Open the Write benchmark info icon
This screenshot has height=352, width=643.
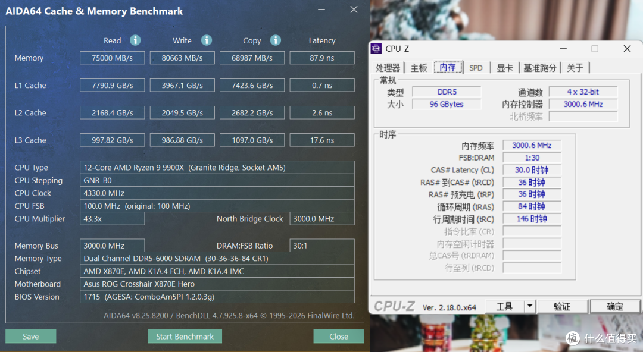point(206,40)
